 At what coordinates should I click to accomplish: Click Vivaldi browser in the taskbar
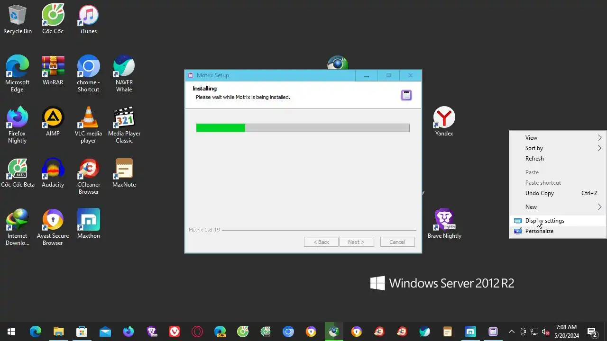[175, 332]
